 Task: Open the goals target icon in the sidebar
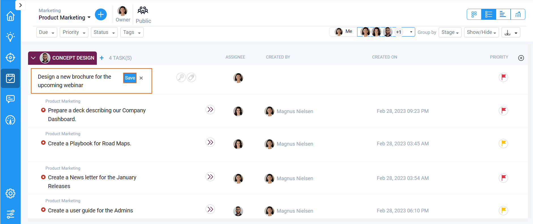[10, 57]
